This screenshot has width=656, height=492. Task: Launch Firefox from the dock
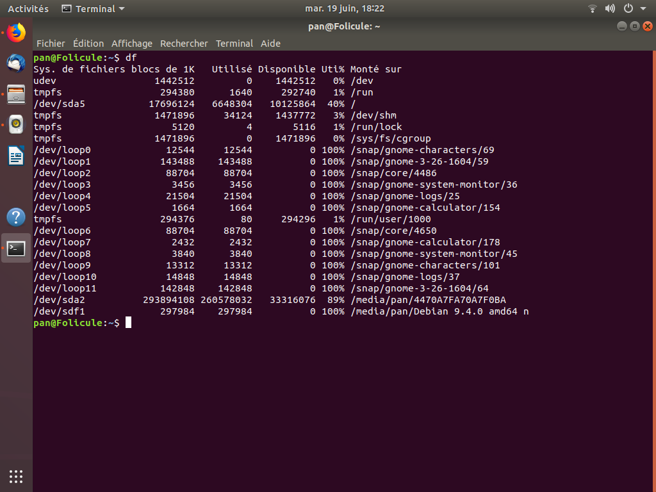point(16,33)
